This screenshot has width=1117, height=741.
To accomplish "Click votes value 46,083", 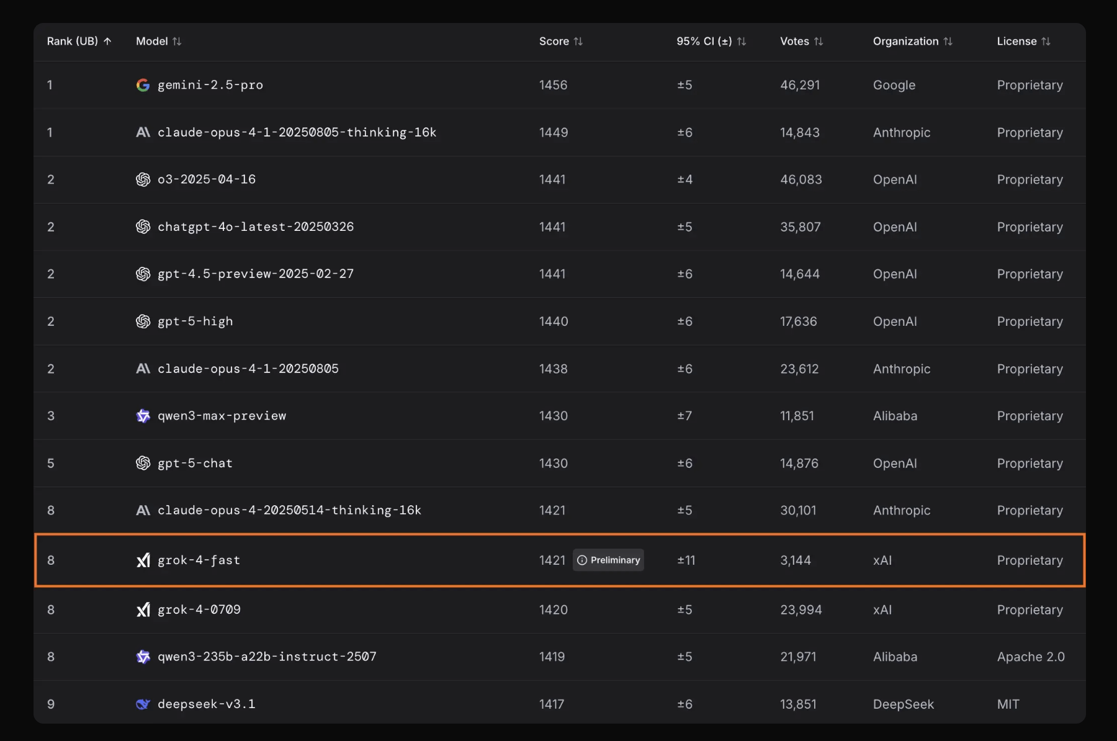I will pyautogui.click(x=801, y=179).
